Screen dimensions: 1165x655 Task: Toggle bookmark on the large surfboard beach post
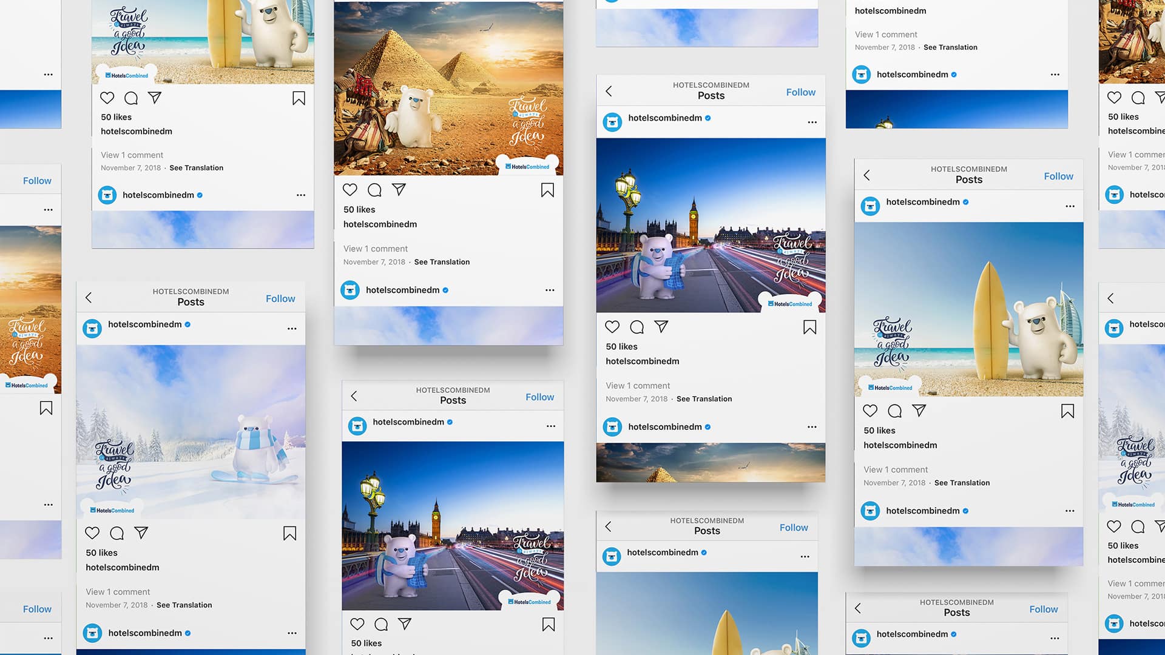click(1067, 411)
